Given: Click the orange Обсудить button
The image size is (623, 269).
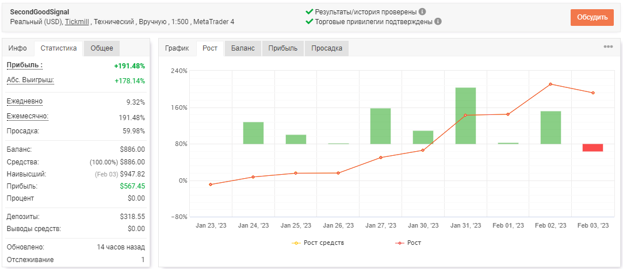Looking at the screenshot, I should click(592, 17).
